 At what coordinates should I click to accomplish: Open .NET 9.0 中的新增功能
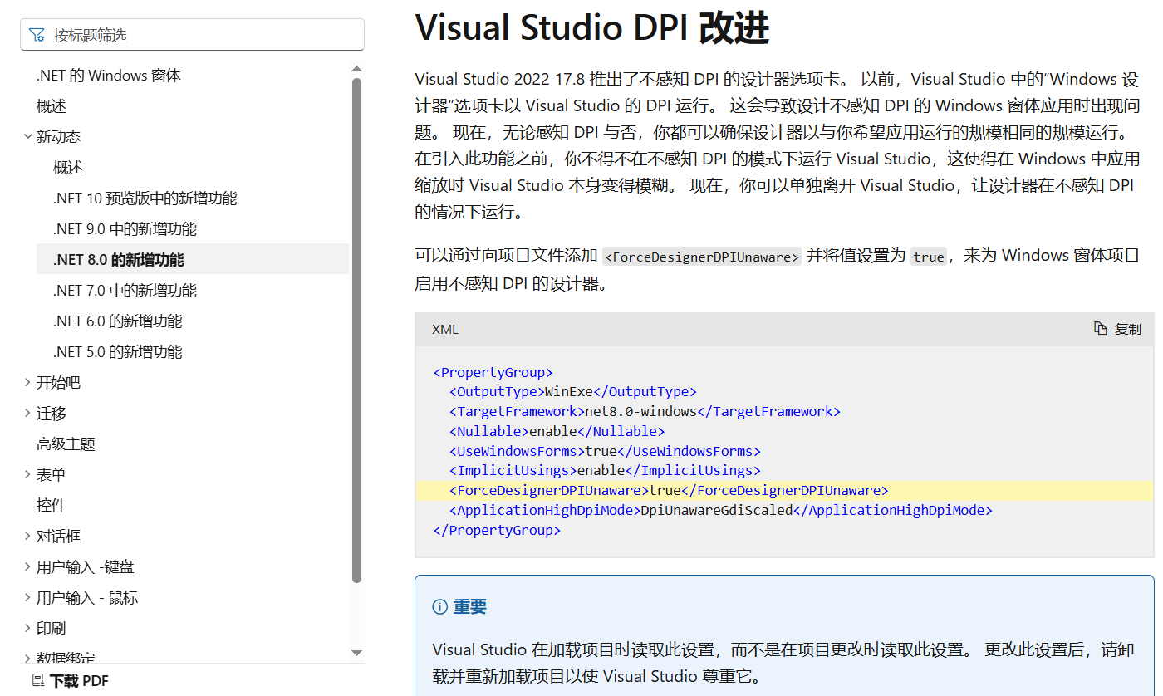pyautogui.click(x=125, y=229)
